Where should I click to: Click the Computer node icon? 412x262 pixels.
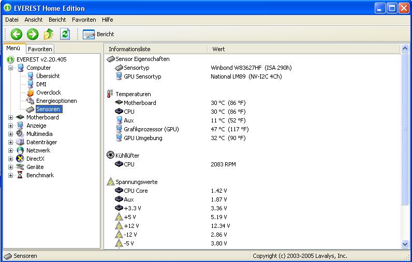[x=21, y=68]
